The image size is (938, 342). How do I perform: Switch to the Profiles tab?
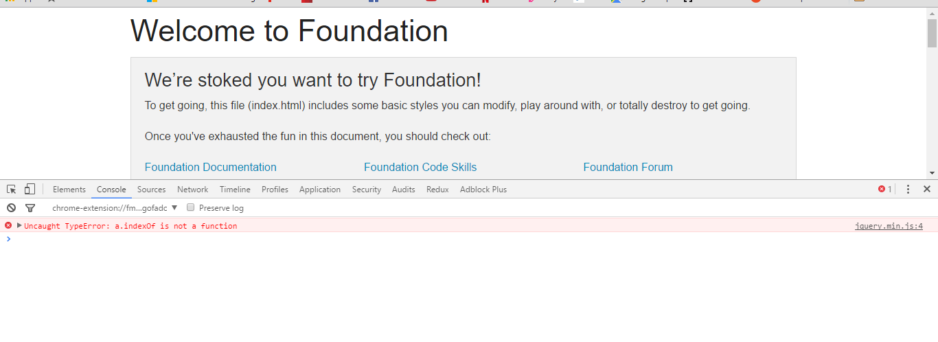(x=275, y=190)
